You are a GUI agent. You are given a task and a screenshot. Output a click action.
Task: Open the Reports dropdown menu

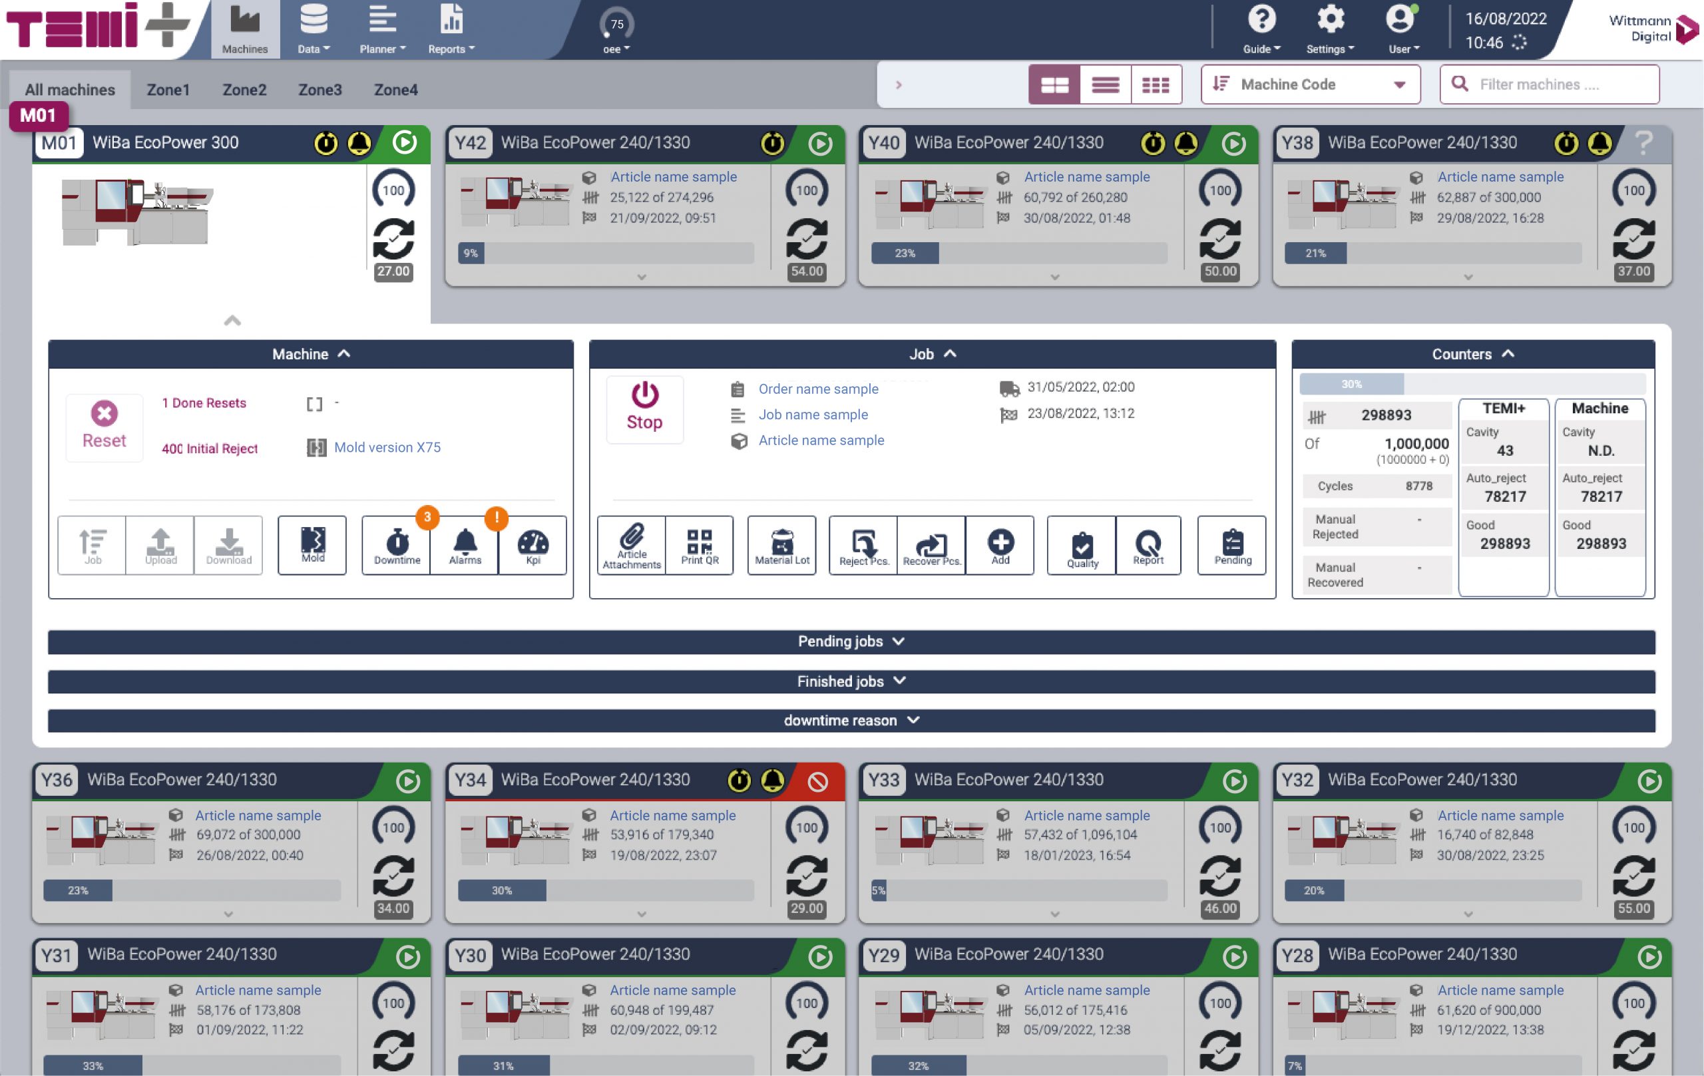(x=451, y=30)
